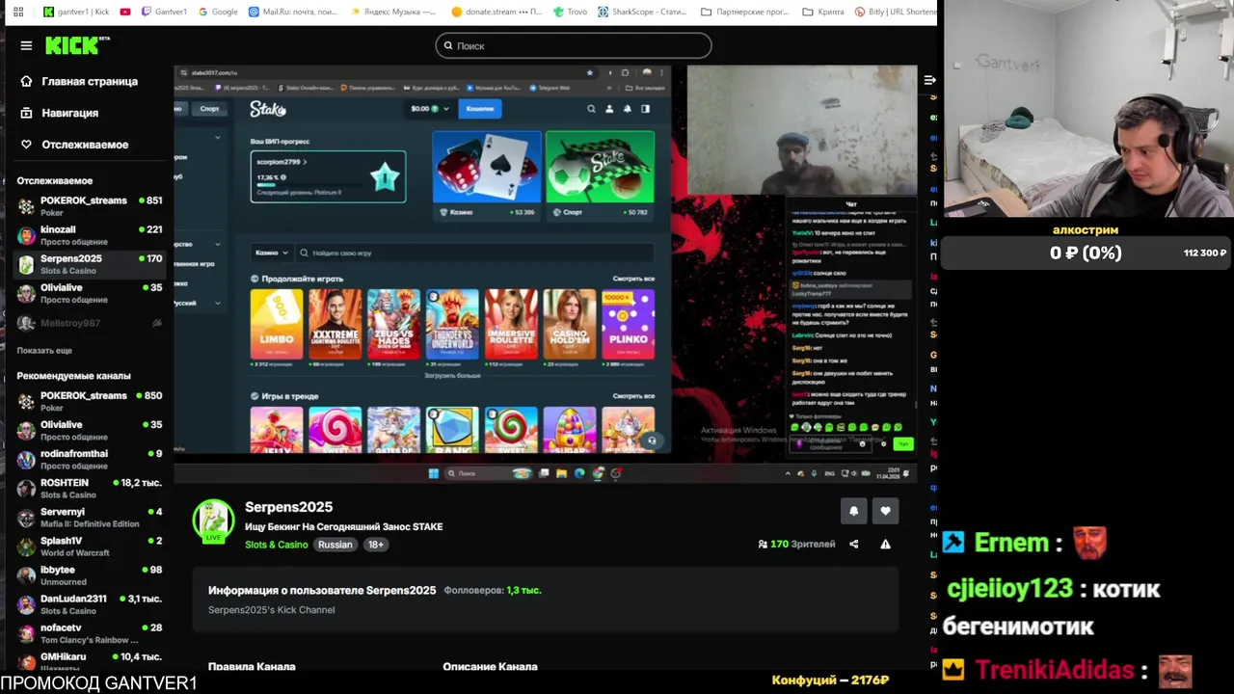
Task: Click the Limbo game thumbnail
Action: click(276, 325)
